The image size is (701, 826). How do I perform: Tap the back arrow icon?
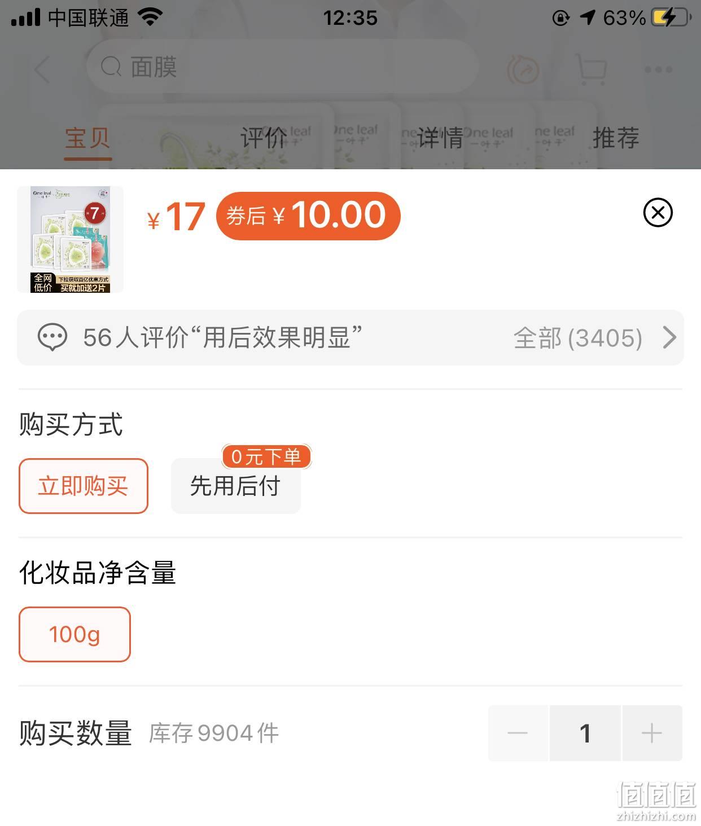(42, 69)
